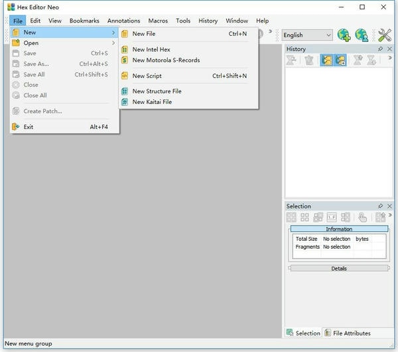Pin the History panel

click(x=380, y=49)
